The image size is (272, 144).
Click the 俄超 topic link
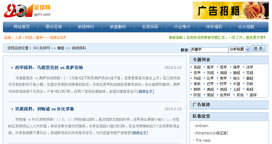223,89
